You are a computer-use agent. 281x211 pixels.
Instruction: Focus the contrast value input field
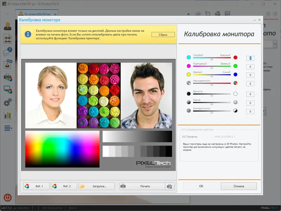coord(250,112)
